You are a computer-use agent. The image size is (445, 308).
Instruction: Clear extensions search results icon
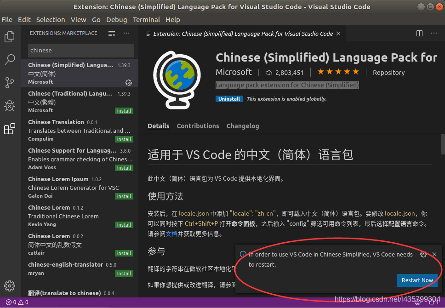tap(112, 34)
